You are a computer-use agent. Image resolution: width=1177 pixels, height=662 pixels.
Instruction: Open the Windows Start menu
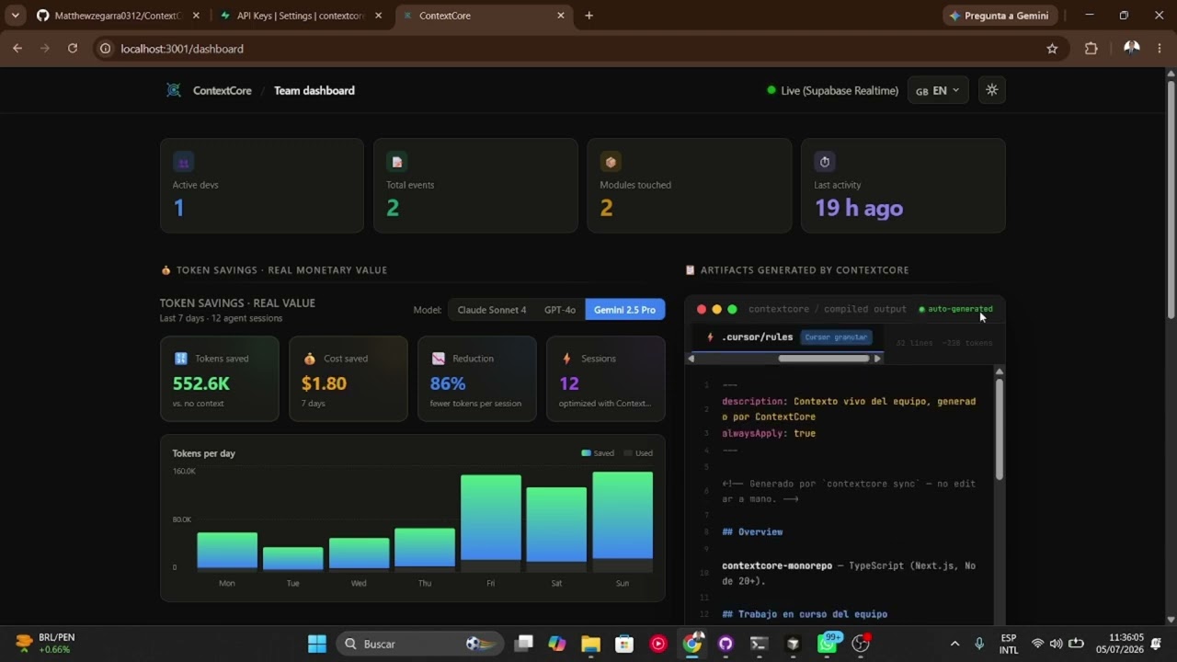[x=317, y=644]
